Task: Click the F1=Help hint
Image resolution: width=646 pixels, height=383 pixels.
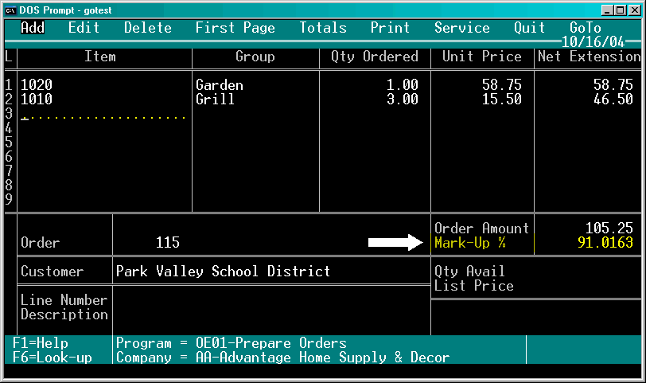Action: [x=40, y=343]
